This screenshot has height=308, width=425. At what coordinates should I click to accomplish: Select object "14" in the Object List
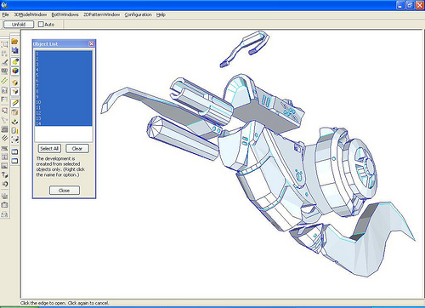click(64, 123)
